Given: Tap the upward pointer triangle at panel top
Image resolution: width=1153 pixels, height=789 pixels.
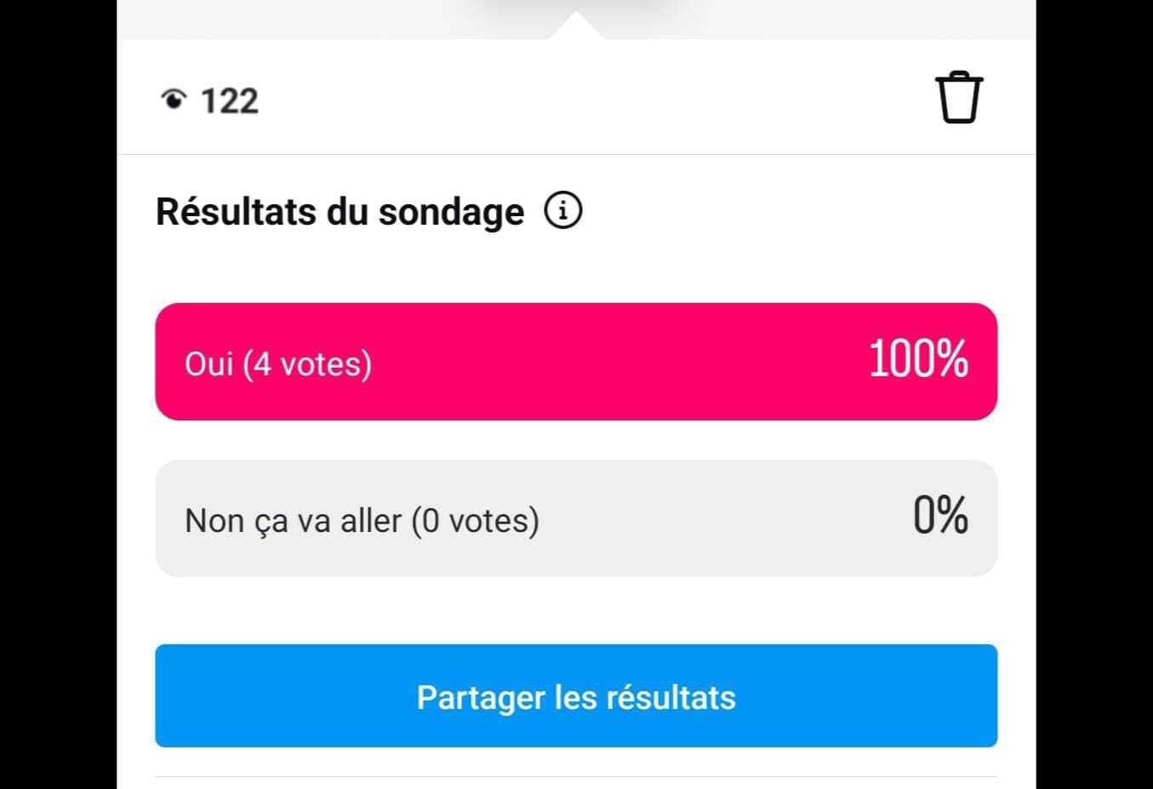Looking at the screenshot, I should point(576,26).
